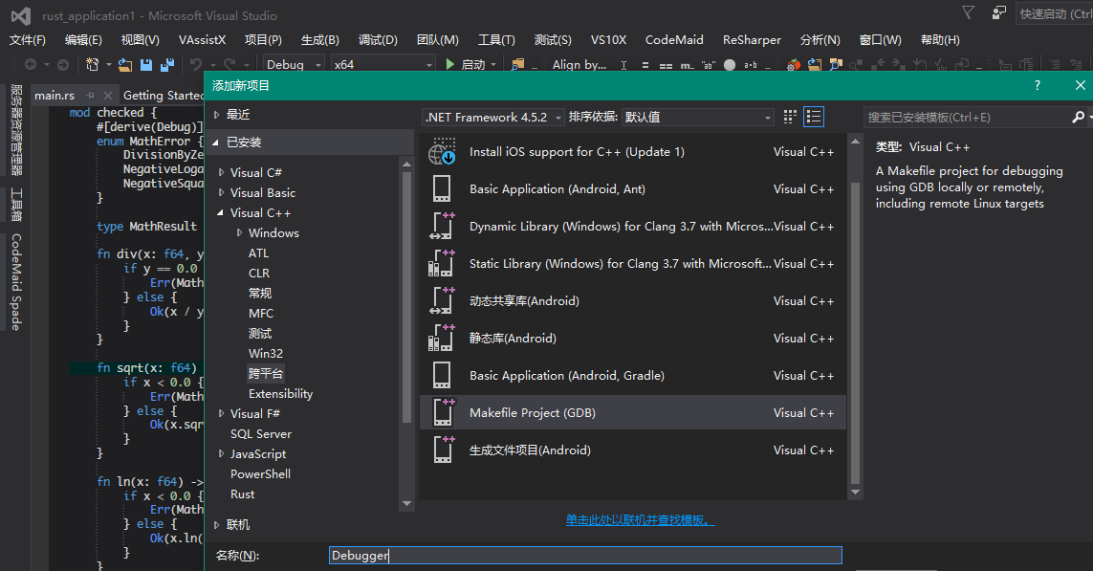Click the dialog help question mark
The image size is (1093, 571).
tap(1038, 85)
